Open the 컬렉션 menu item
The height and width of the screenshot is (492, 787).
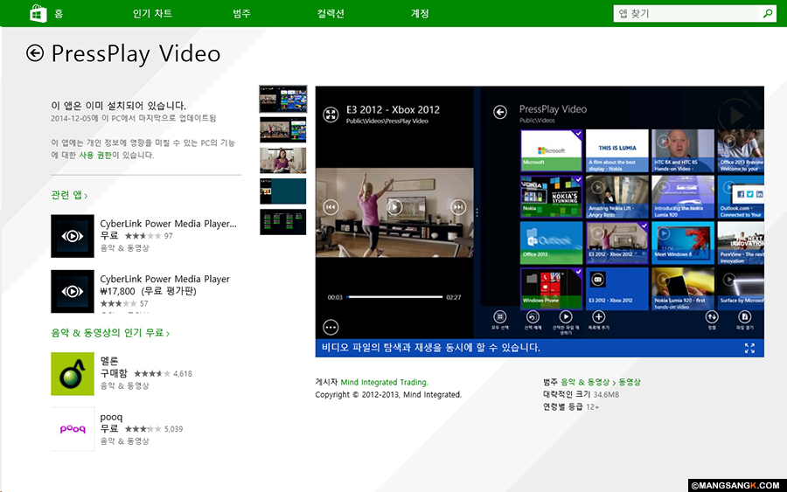coord(331,13)
